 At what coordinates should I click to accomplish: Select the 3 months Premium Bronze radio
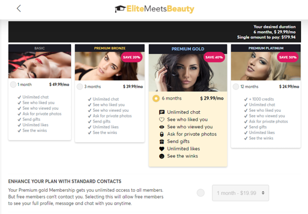[80, 87]
